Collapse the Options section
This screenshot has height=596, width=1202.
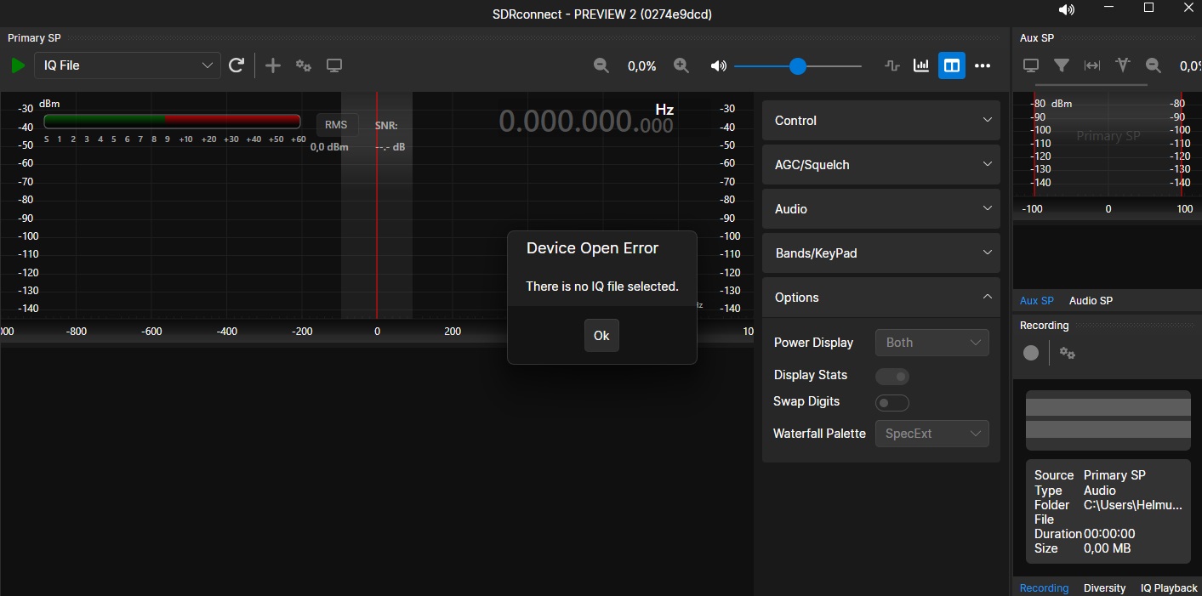[x=881, y=298]
